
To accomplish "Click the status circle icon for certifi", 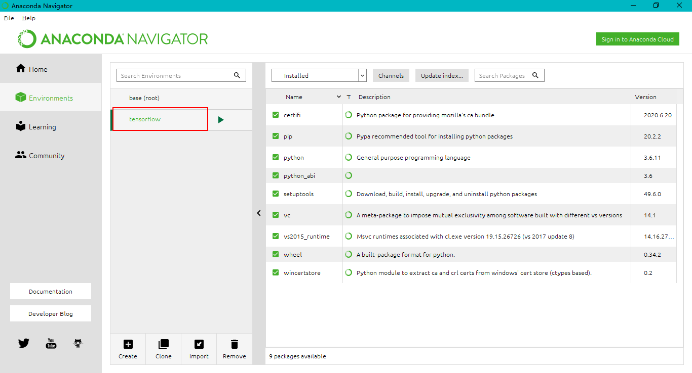I will pos(349,115).
